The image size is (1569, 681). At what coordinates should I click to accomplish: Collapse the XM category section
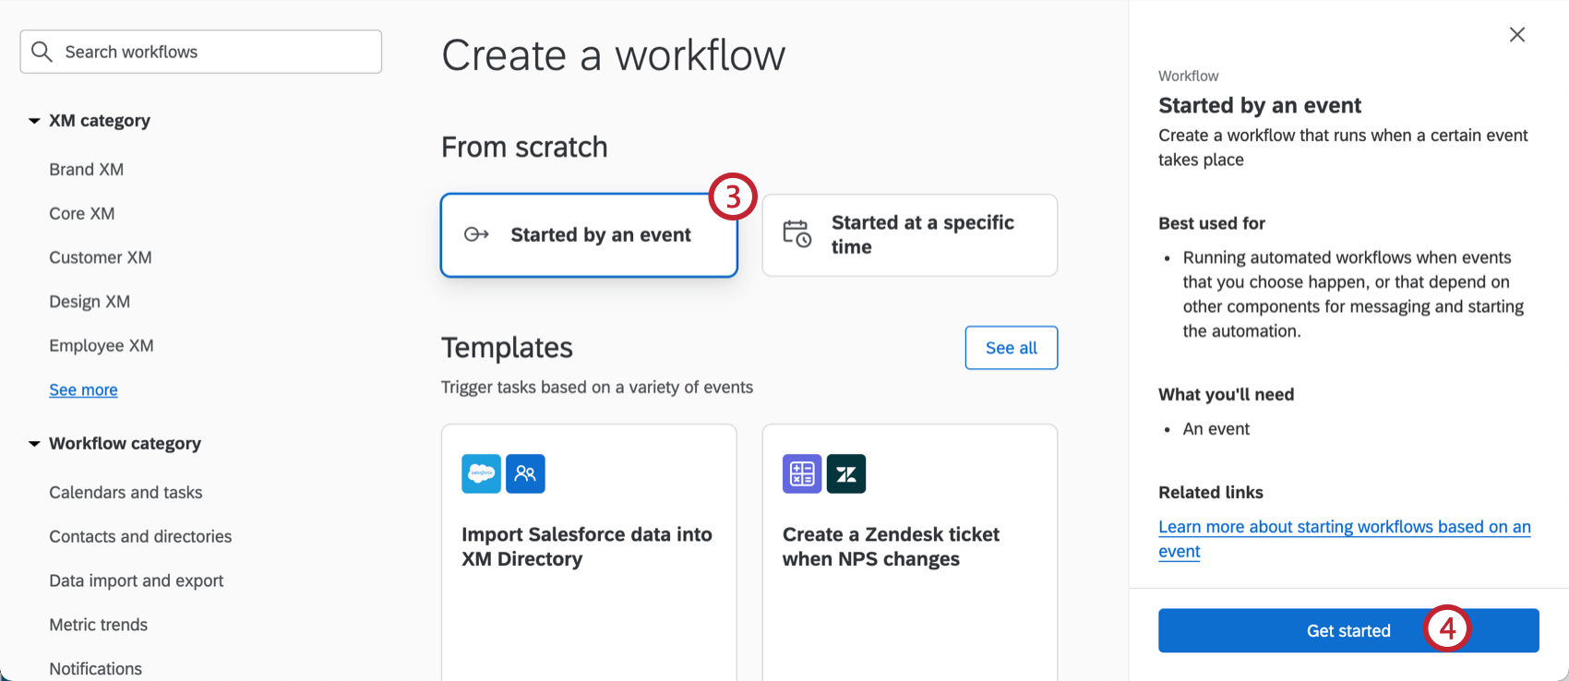tap(34, 121)
